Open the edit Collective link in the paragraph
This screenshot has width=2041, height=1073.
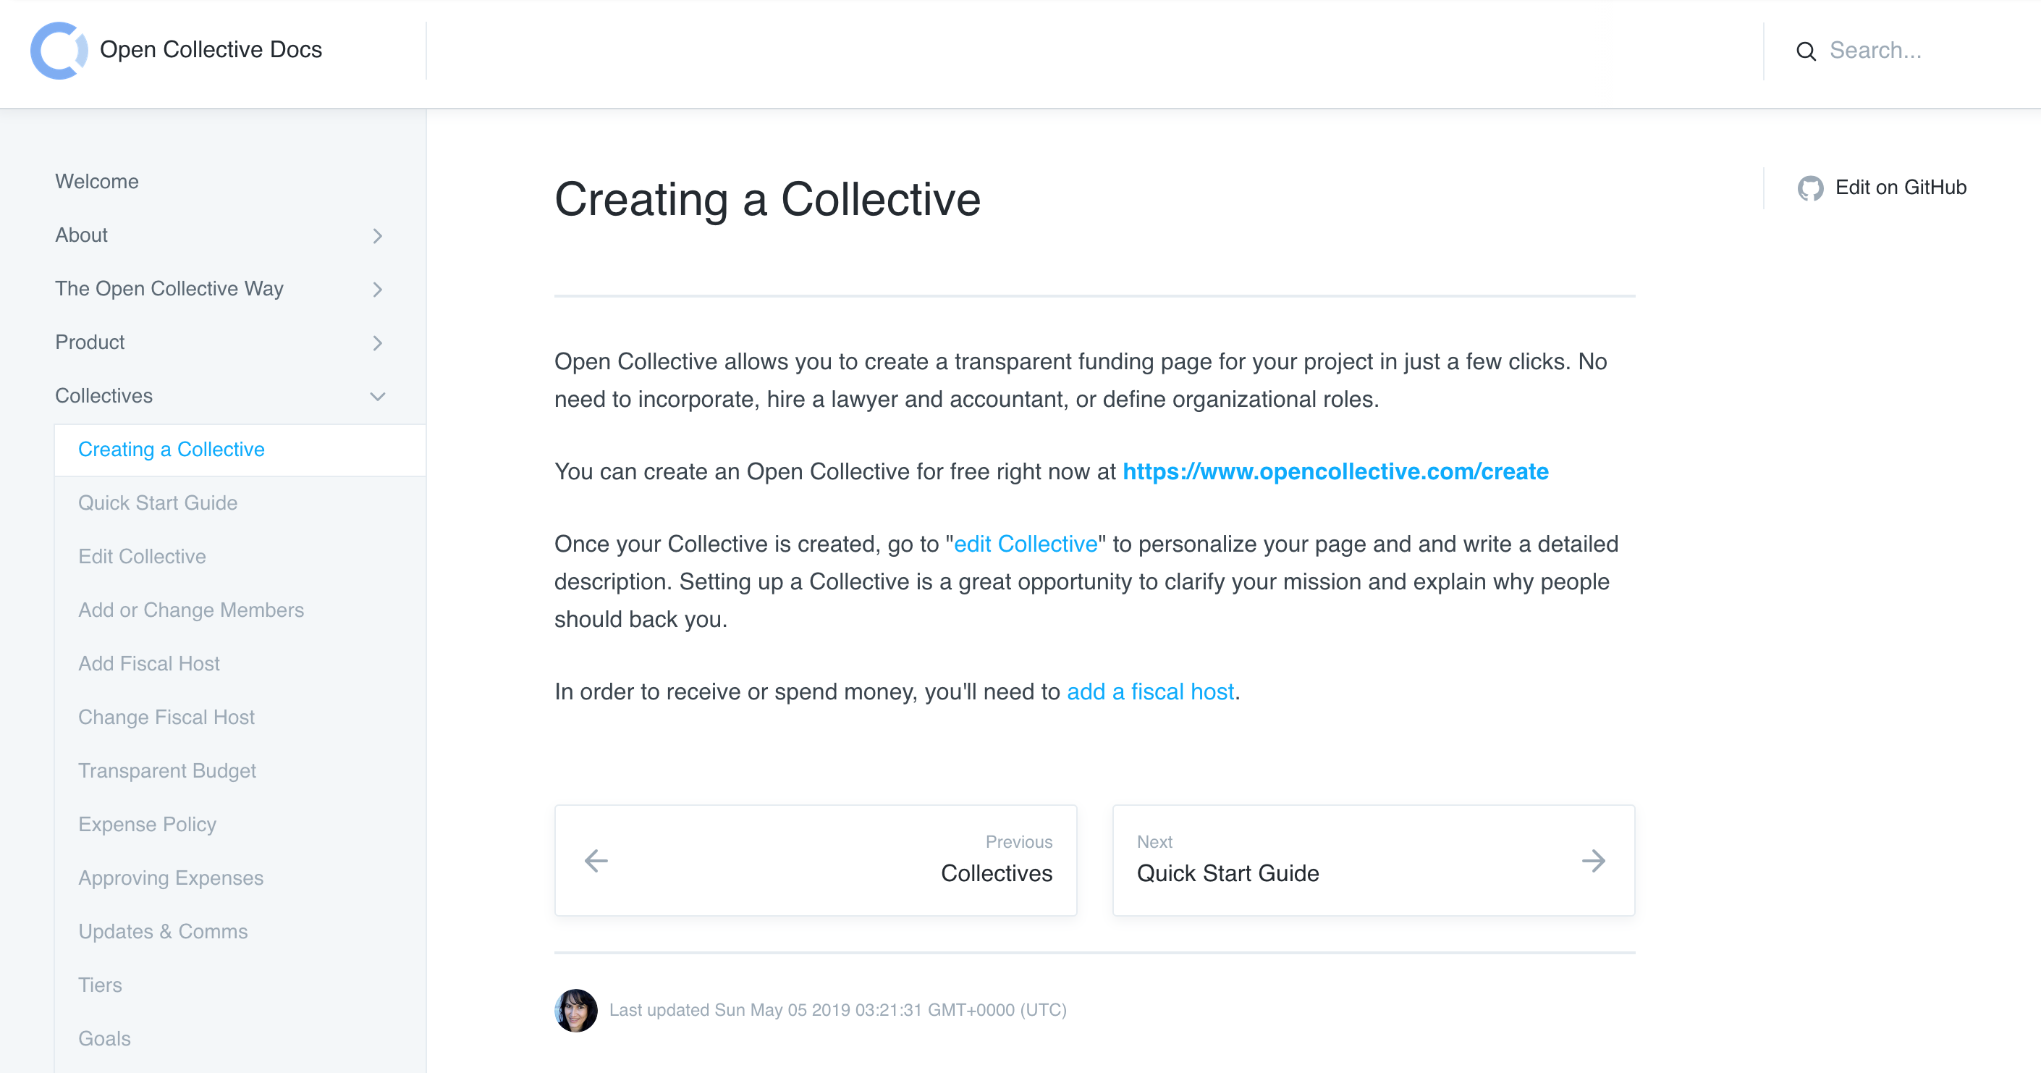tap(1026, 544)
